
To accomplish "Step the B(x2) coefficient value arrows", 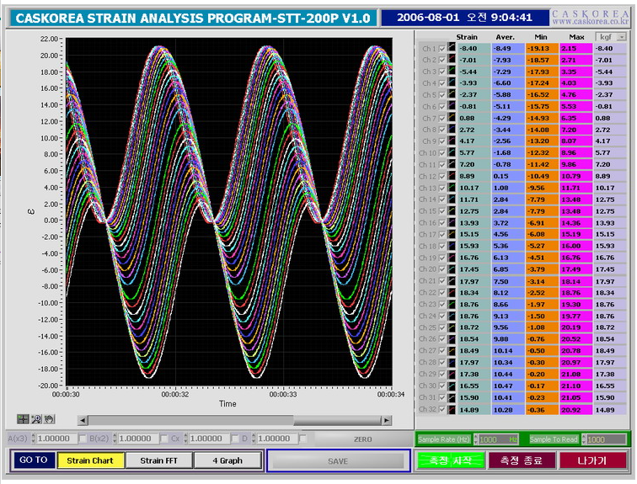I will tap(115, 439).
